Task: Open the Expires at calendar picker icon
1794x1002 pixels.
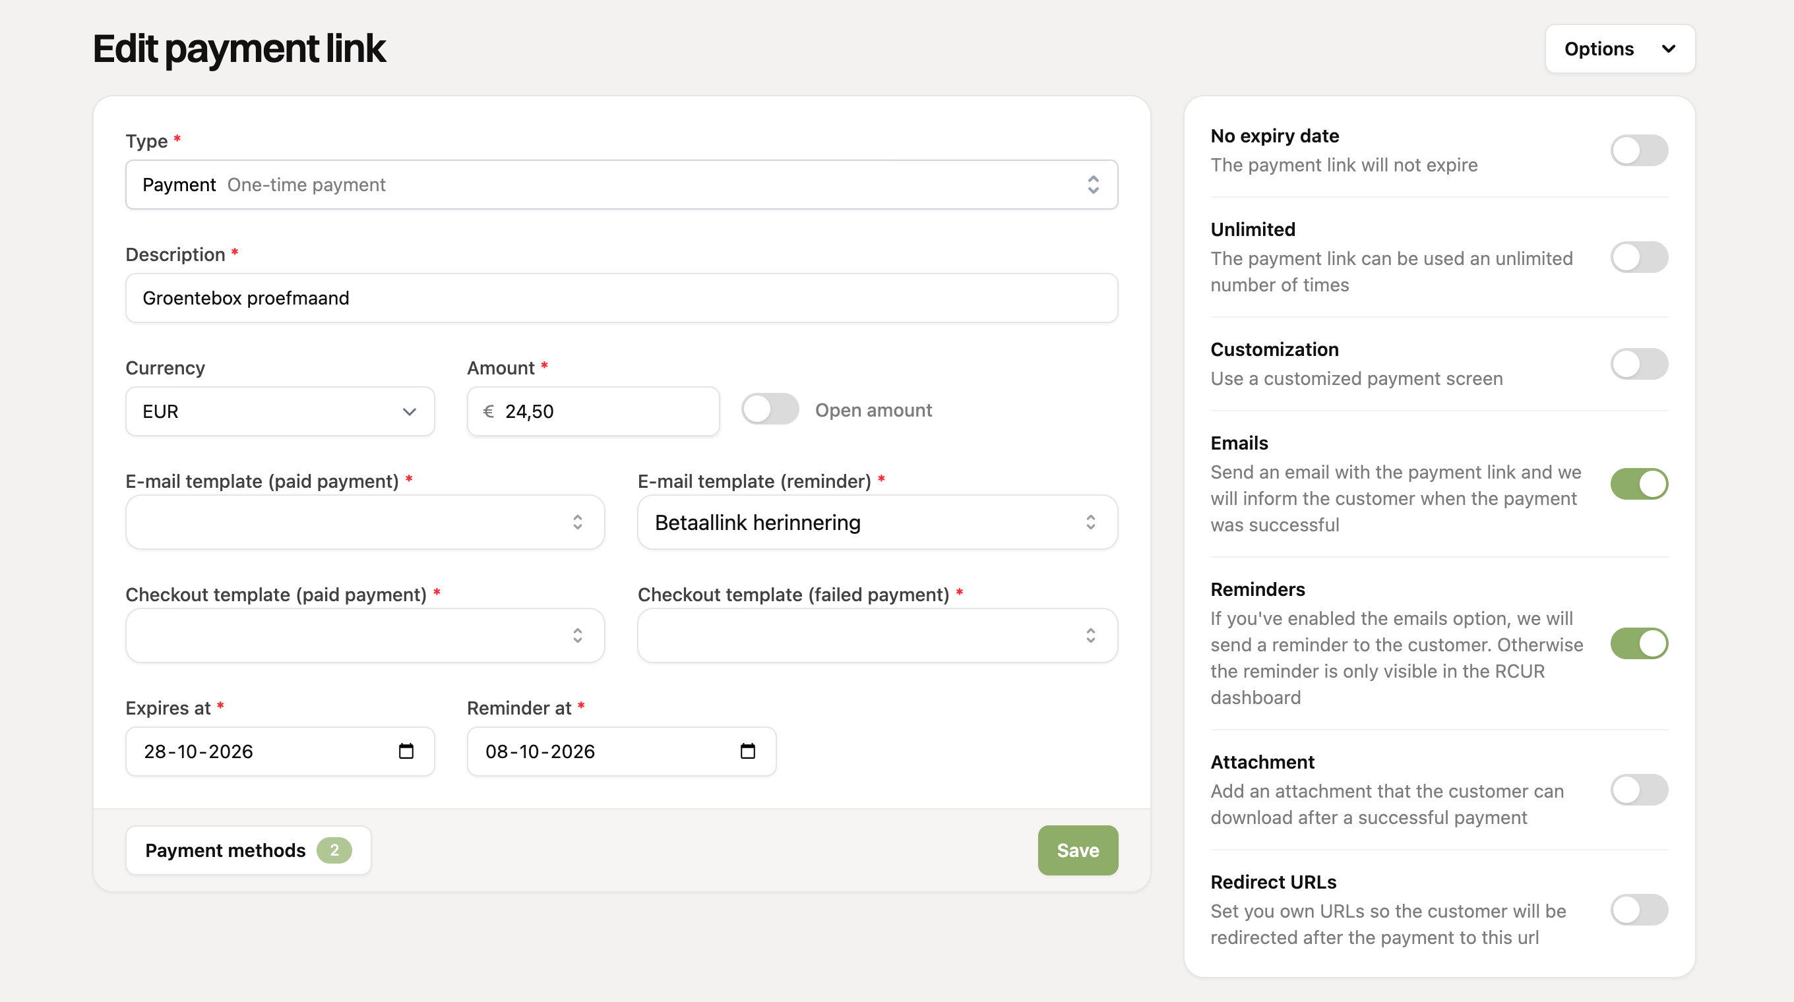Action: coord(406,751)
